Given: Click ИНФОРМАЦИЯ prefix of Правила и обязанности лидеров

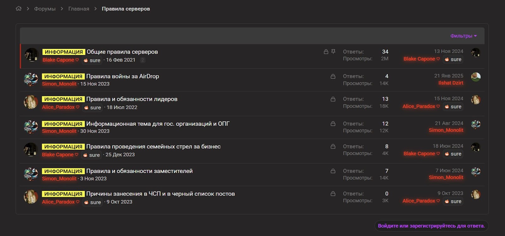Looking at the screenshot, I should (x=63, y=99).
